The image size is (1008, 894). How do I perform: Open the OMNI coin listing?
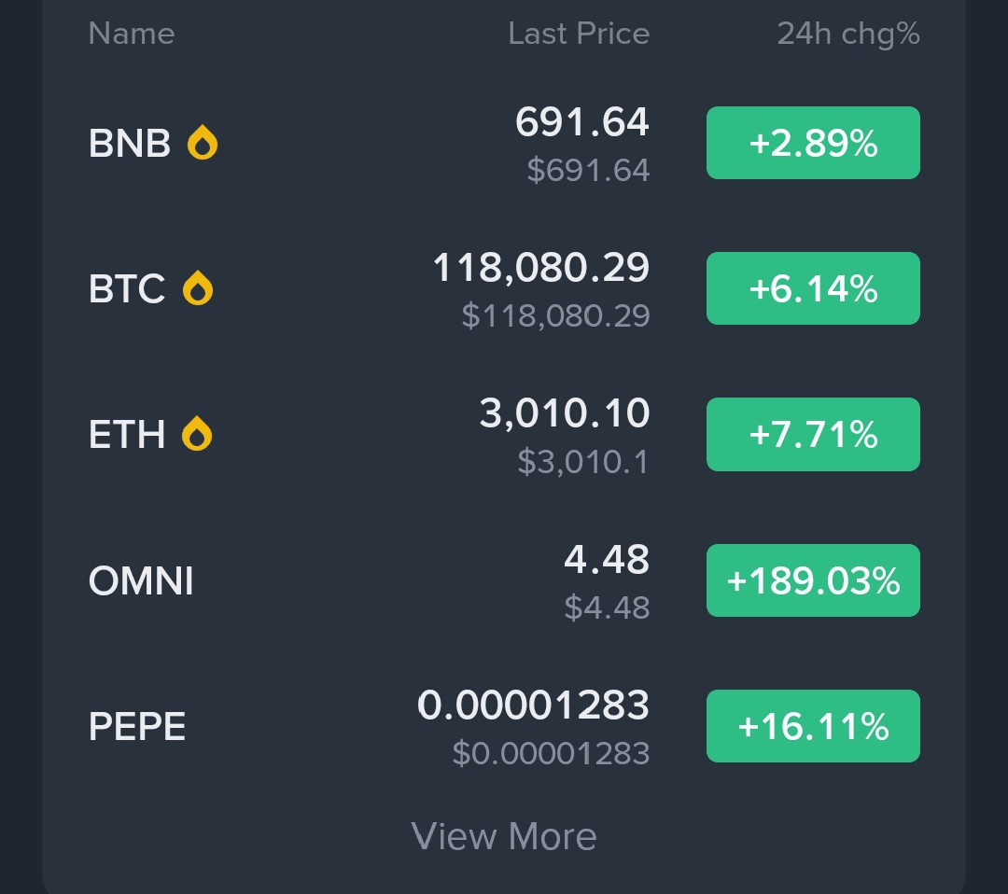(141, 581)
